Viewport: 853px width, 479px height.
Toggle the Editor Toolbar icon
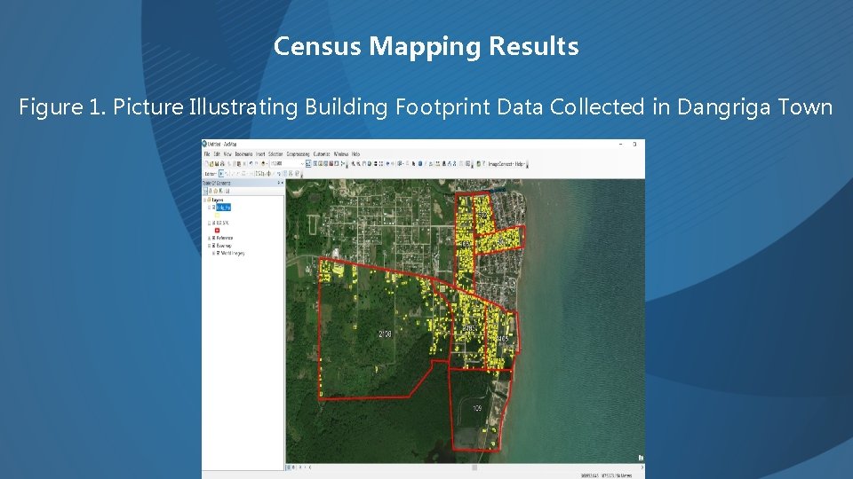[x=308, y=163]
